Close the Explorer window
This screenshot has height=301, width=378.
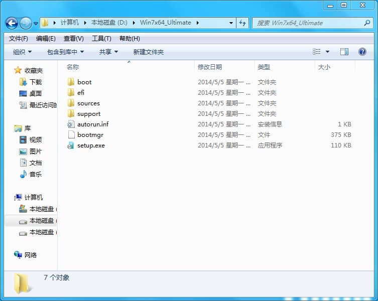coord(362,6)
